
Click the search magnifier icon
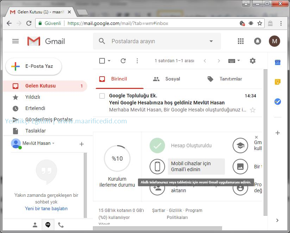pos(102,41)
